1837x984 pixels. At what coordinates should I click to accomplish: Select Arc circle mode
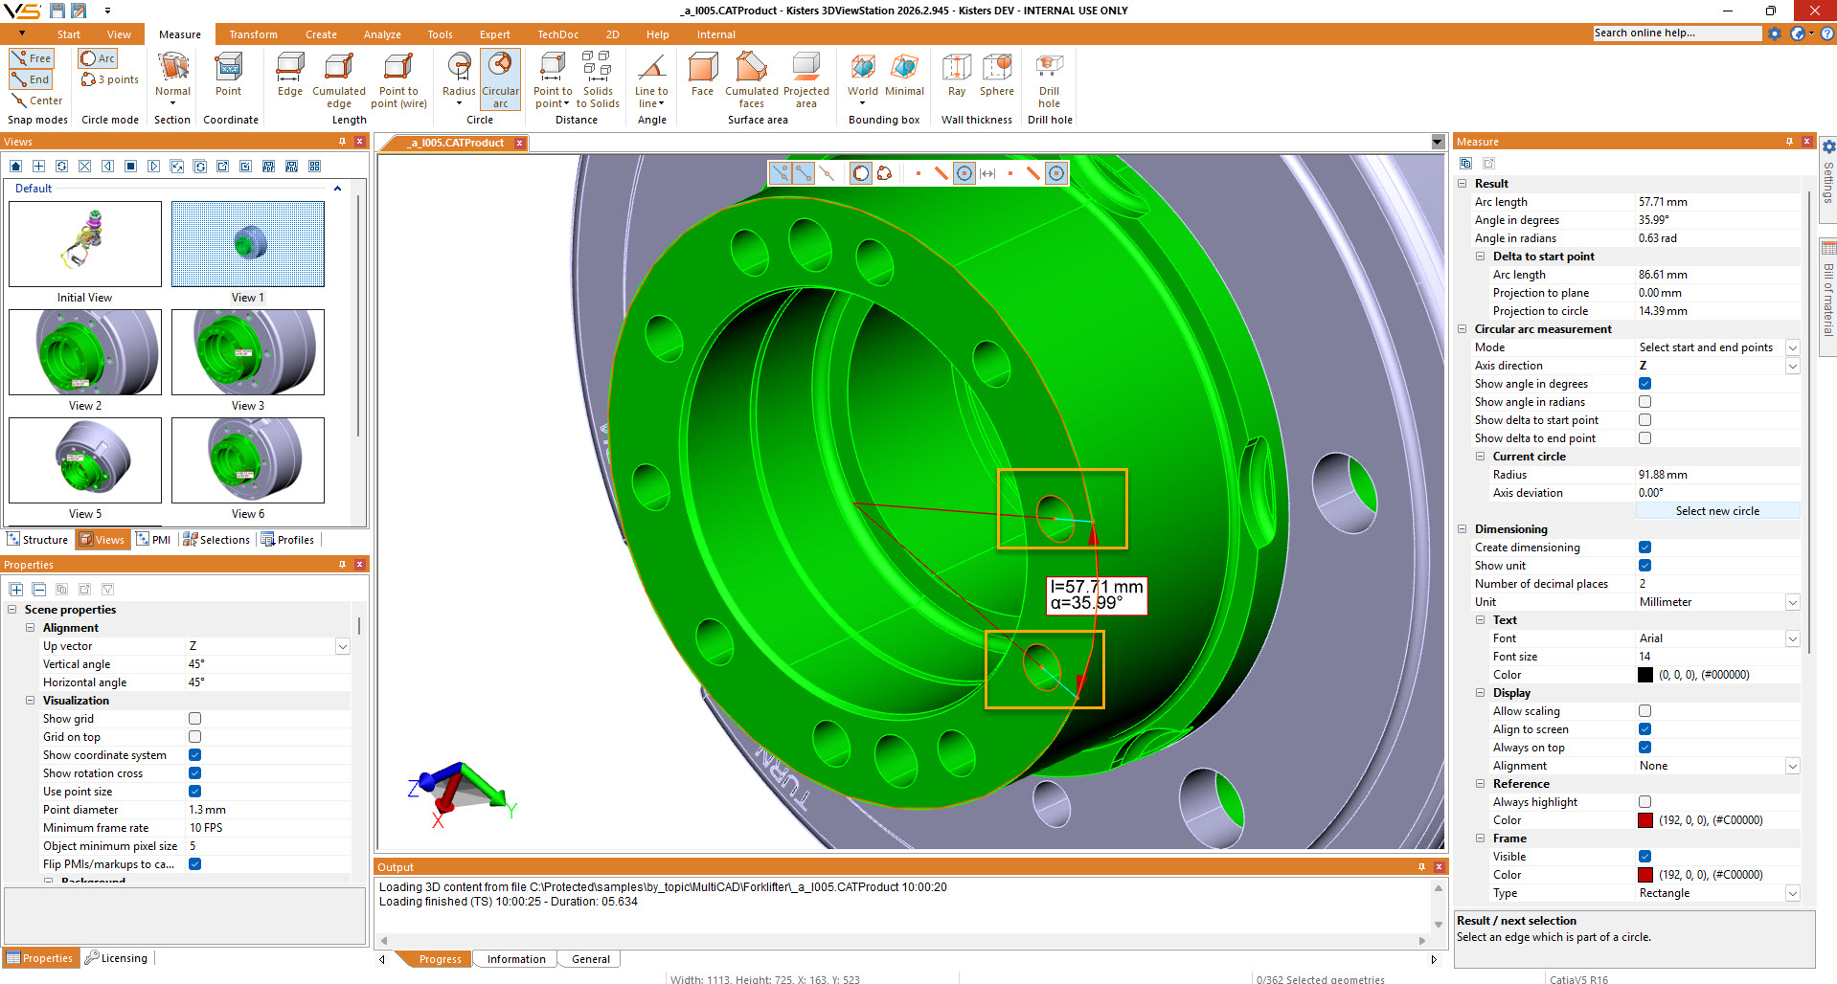click(x=98, y=58)
